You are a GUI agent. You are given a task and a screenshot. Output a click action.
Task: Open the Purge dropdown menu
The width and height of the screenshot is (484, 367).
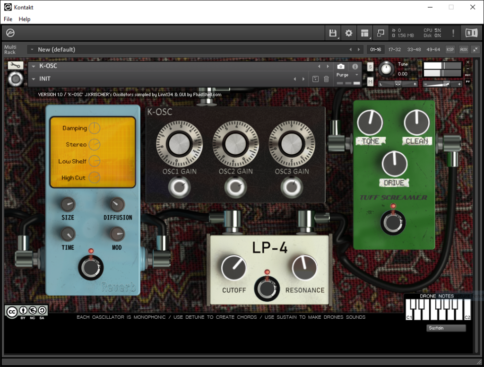coord(347,75)
